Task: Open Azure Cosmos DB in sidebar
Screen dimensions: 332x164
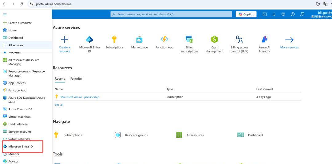Action: click(18, 109)
